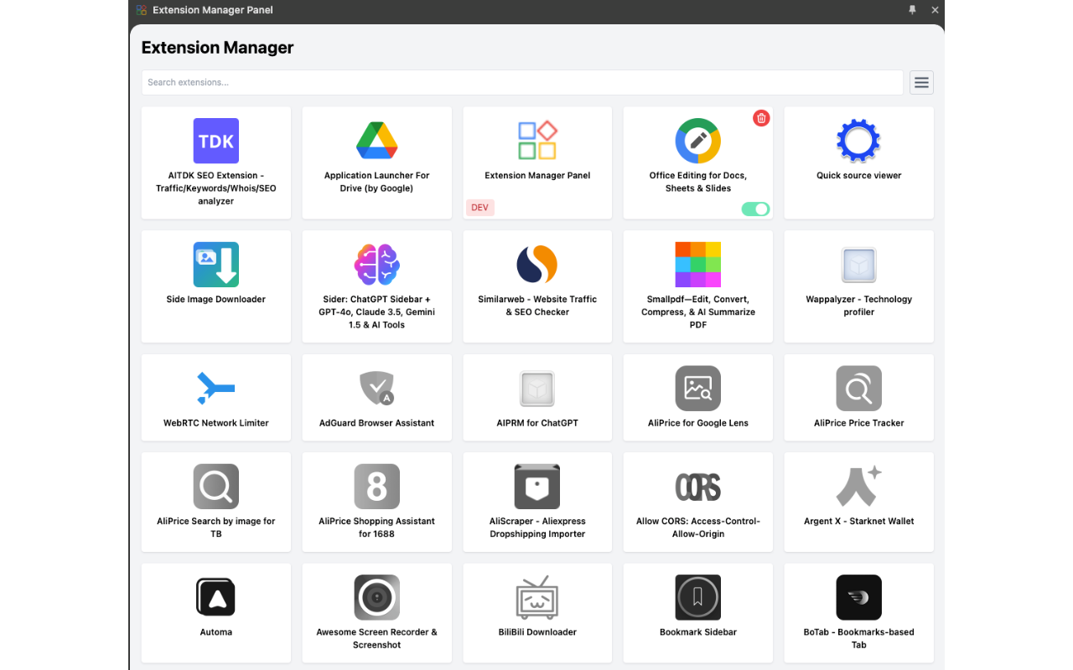This screenshot has width=1073, height=670.
Task: Click the AdGuard Browser Assistant shield icon
Action: (377, 389)
